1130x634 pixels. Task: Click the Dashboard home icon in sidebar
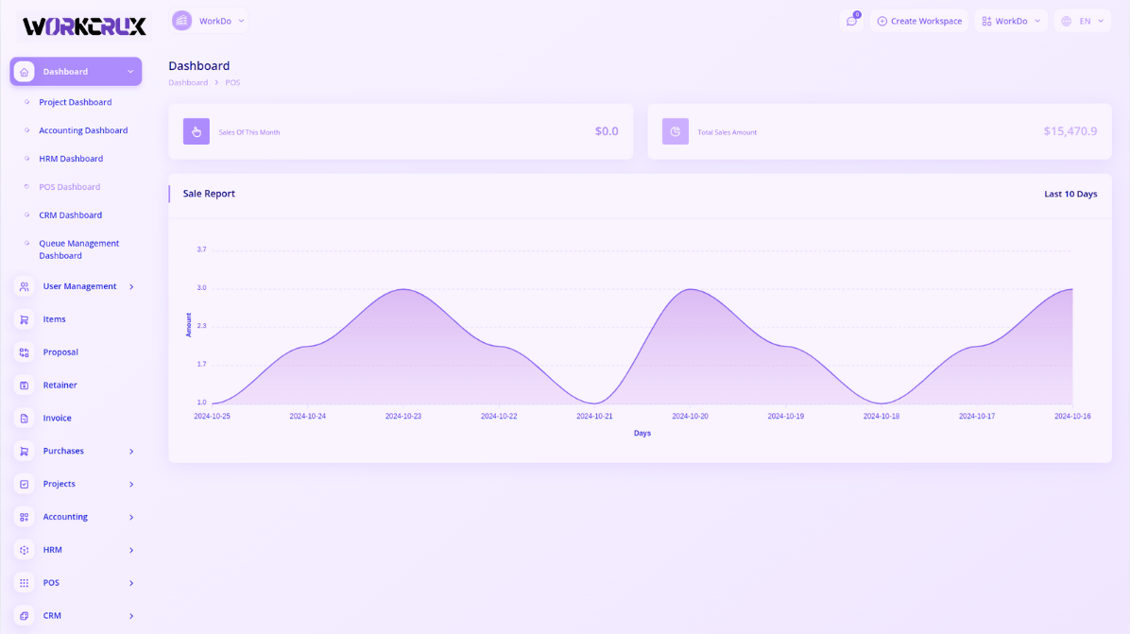click(x=24, y=72)
